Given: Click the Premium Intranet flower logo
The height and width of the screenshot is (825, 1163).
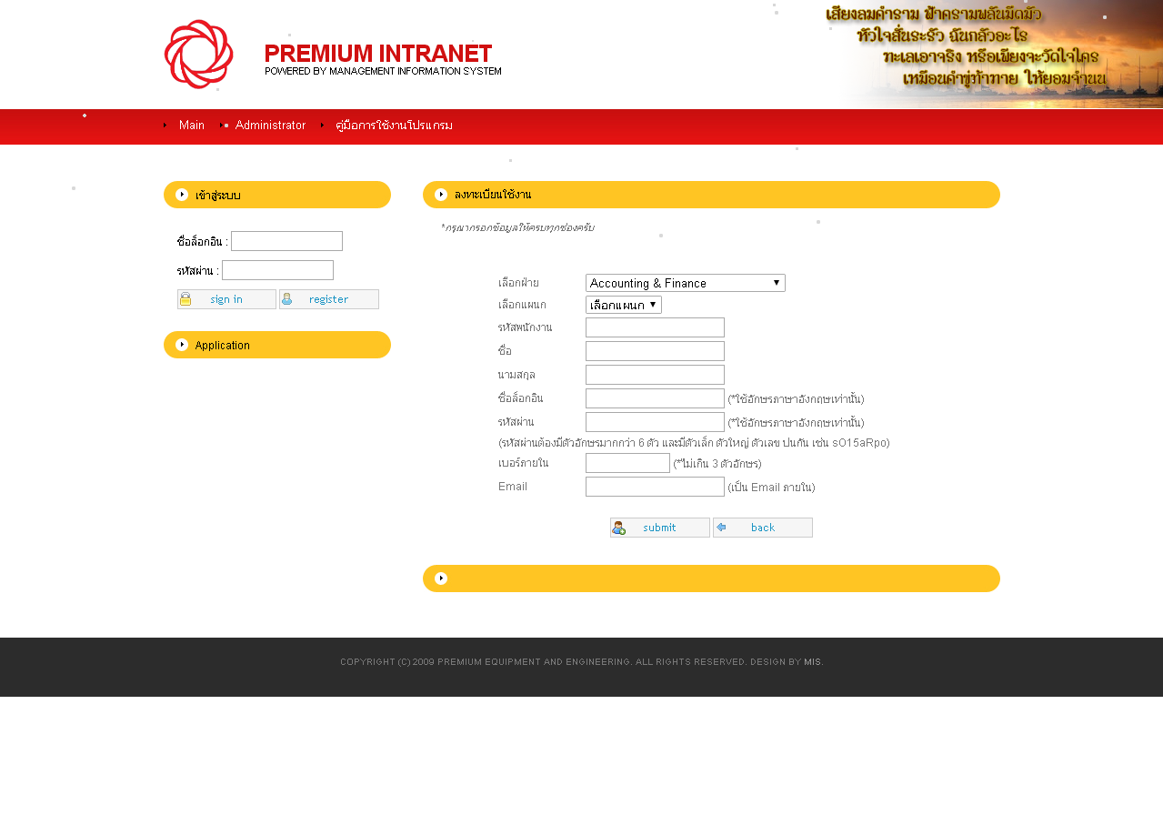Looking at the screenshot, I should coord(198,55).
